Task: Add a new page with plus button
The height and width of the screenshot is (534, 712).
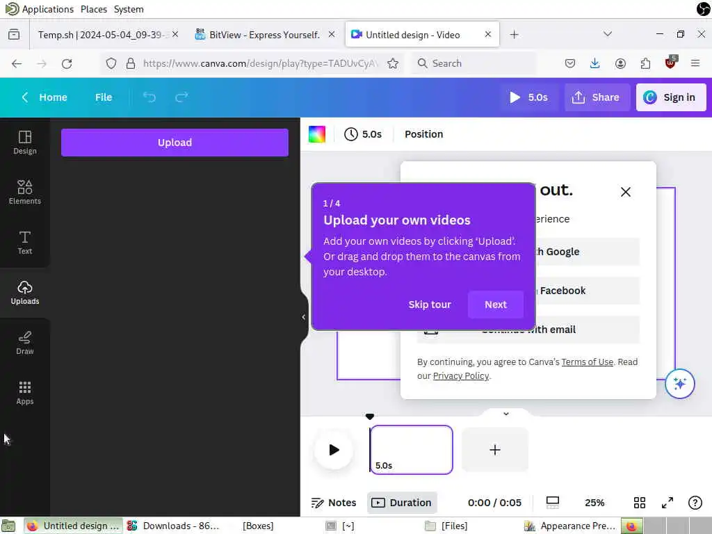Action: tap(495, 450)
